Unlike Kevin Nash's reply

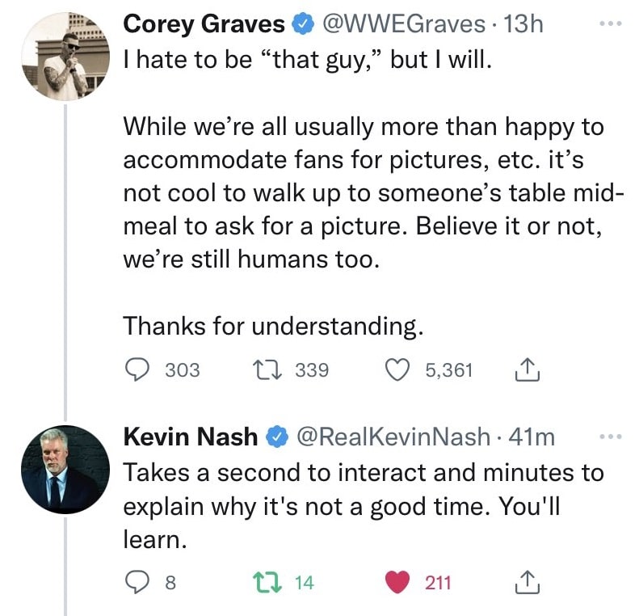click(x=397, y=581)
